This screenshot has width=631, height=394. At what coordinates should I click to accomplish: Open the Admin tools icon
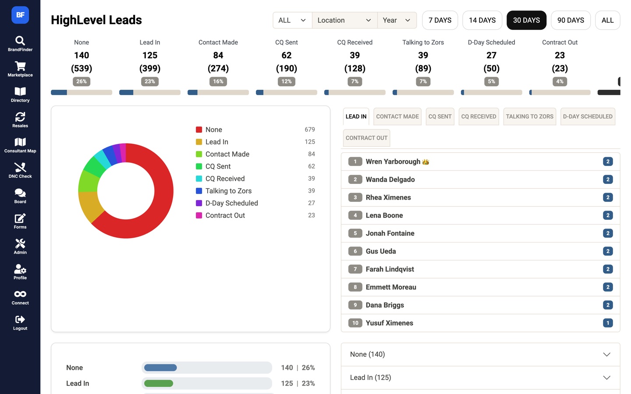[20, 243]
